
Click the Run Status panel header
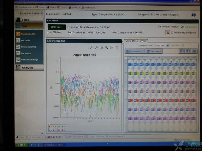click(122, 21)
